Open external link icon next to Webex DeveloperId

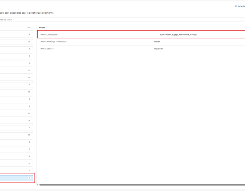(x=59, y=35)
